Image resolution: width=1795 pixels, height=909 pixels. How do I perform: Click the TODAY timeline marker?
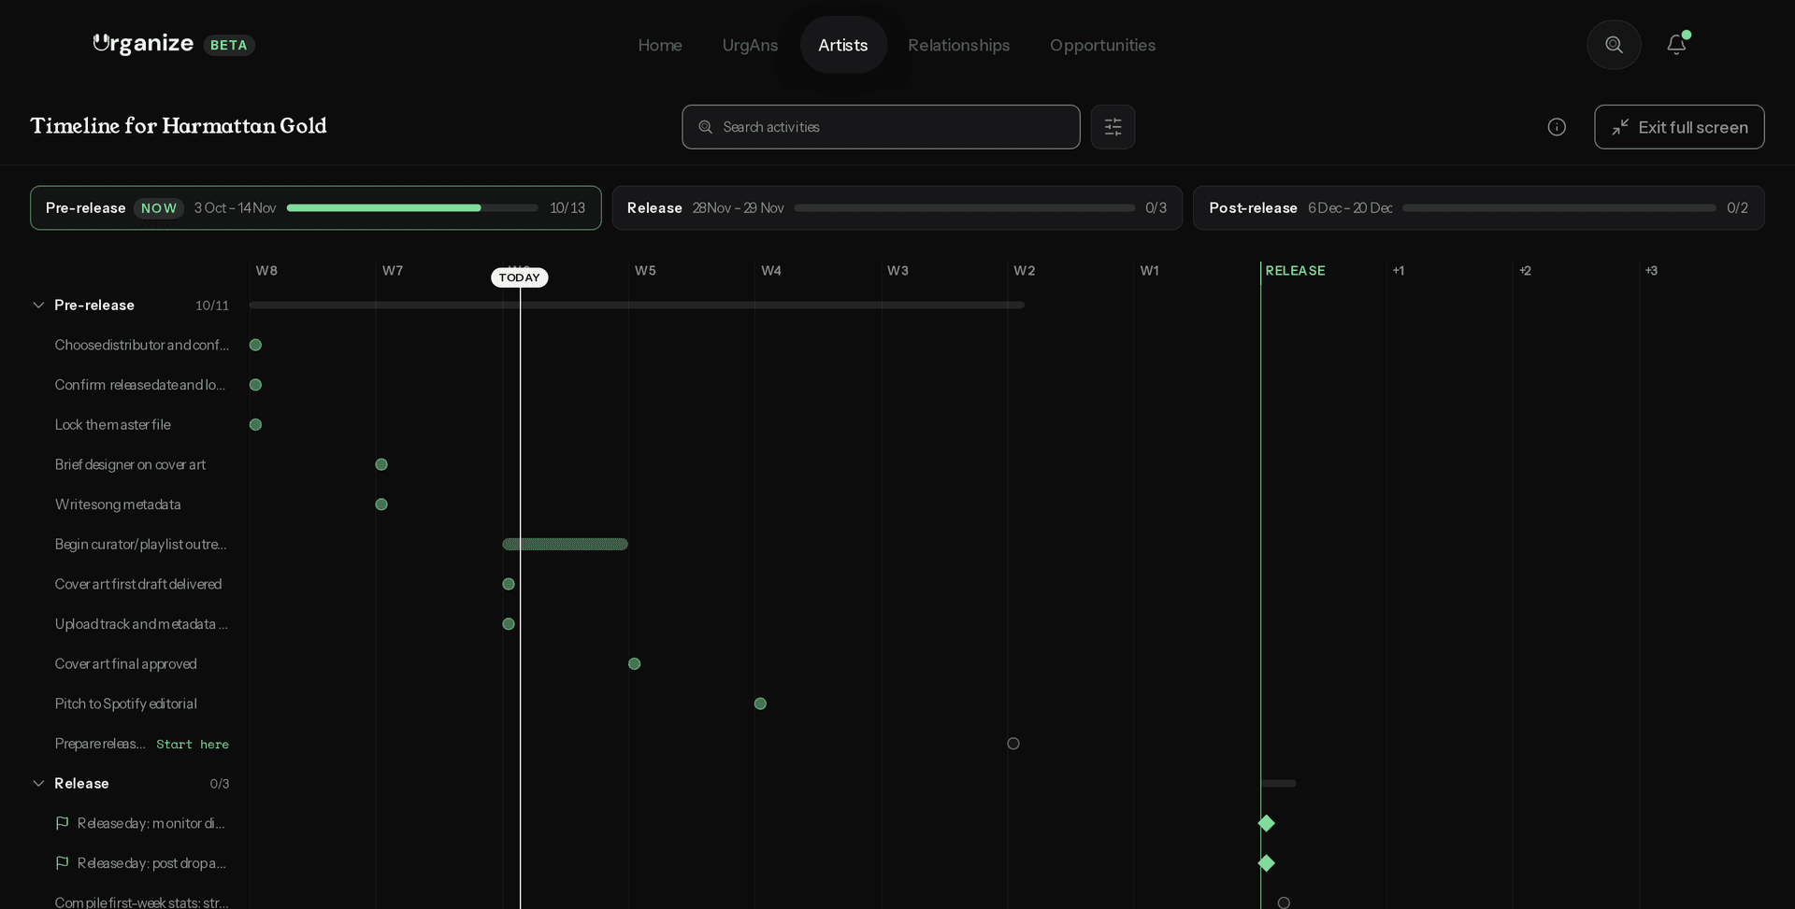520,277
